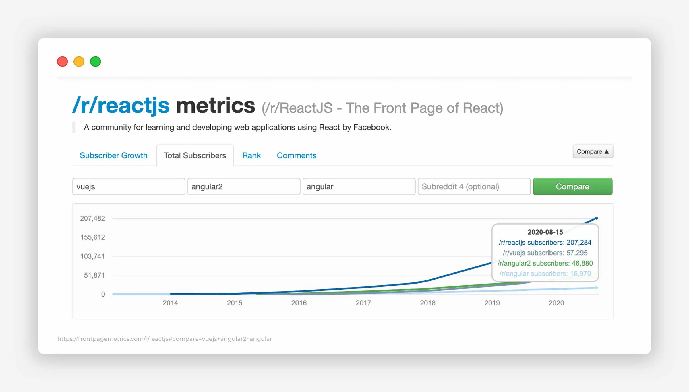Switch to the Rank tab
Viewport: 689px width, 392px height.
(x=251, y=155)
